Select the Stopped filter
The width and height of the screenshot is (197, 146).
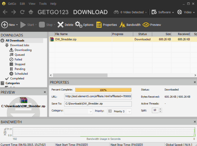coord(20,64)
